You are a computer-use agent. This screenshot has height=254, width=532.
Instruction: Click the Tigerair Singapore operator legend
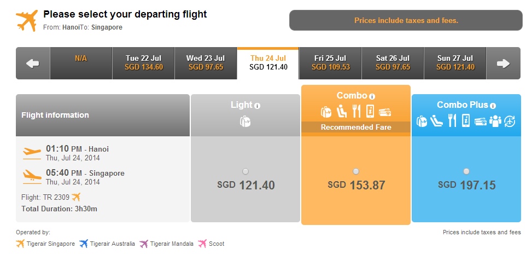tap(45, 244)
